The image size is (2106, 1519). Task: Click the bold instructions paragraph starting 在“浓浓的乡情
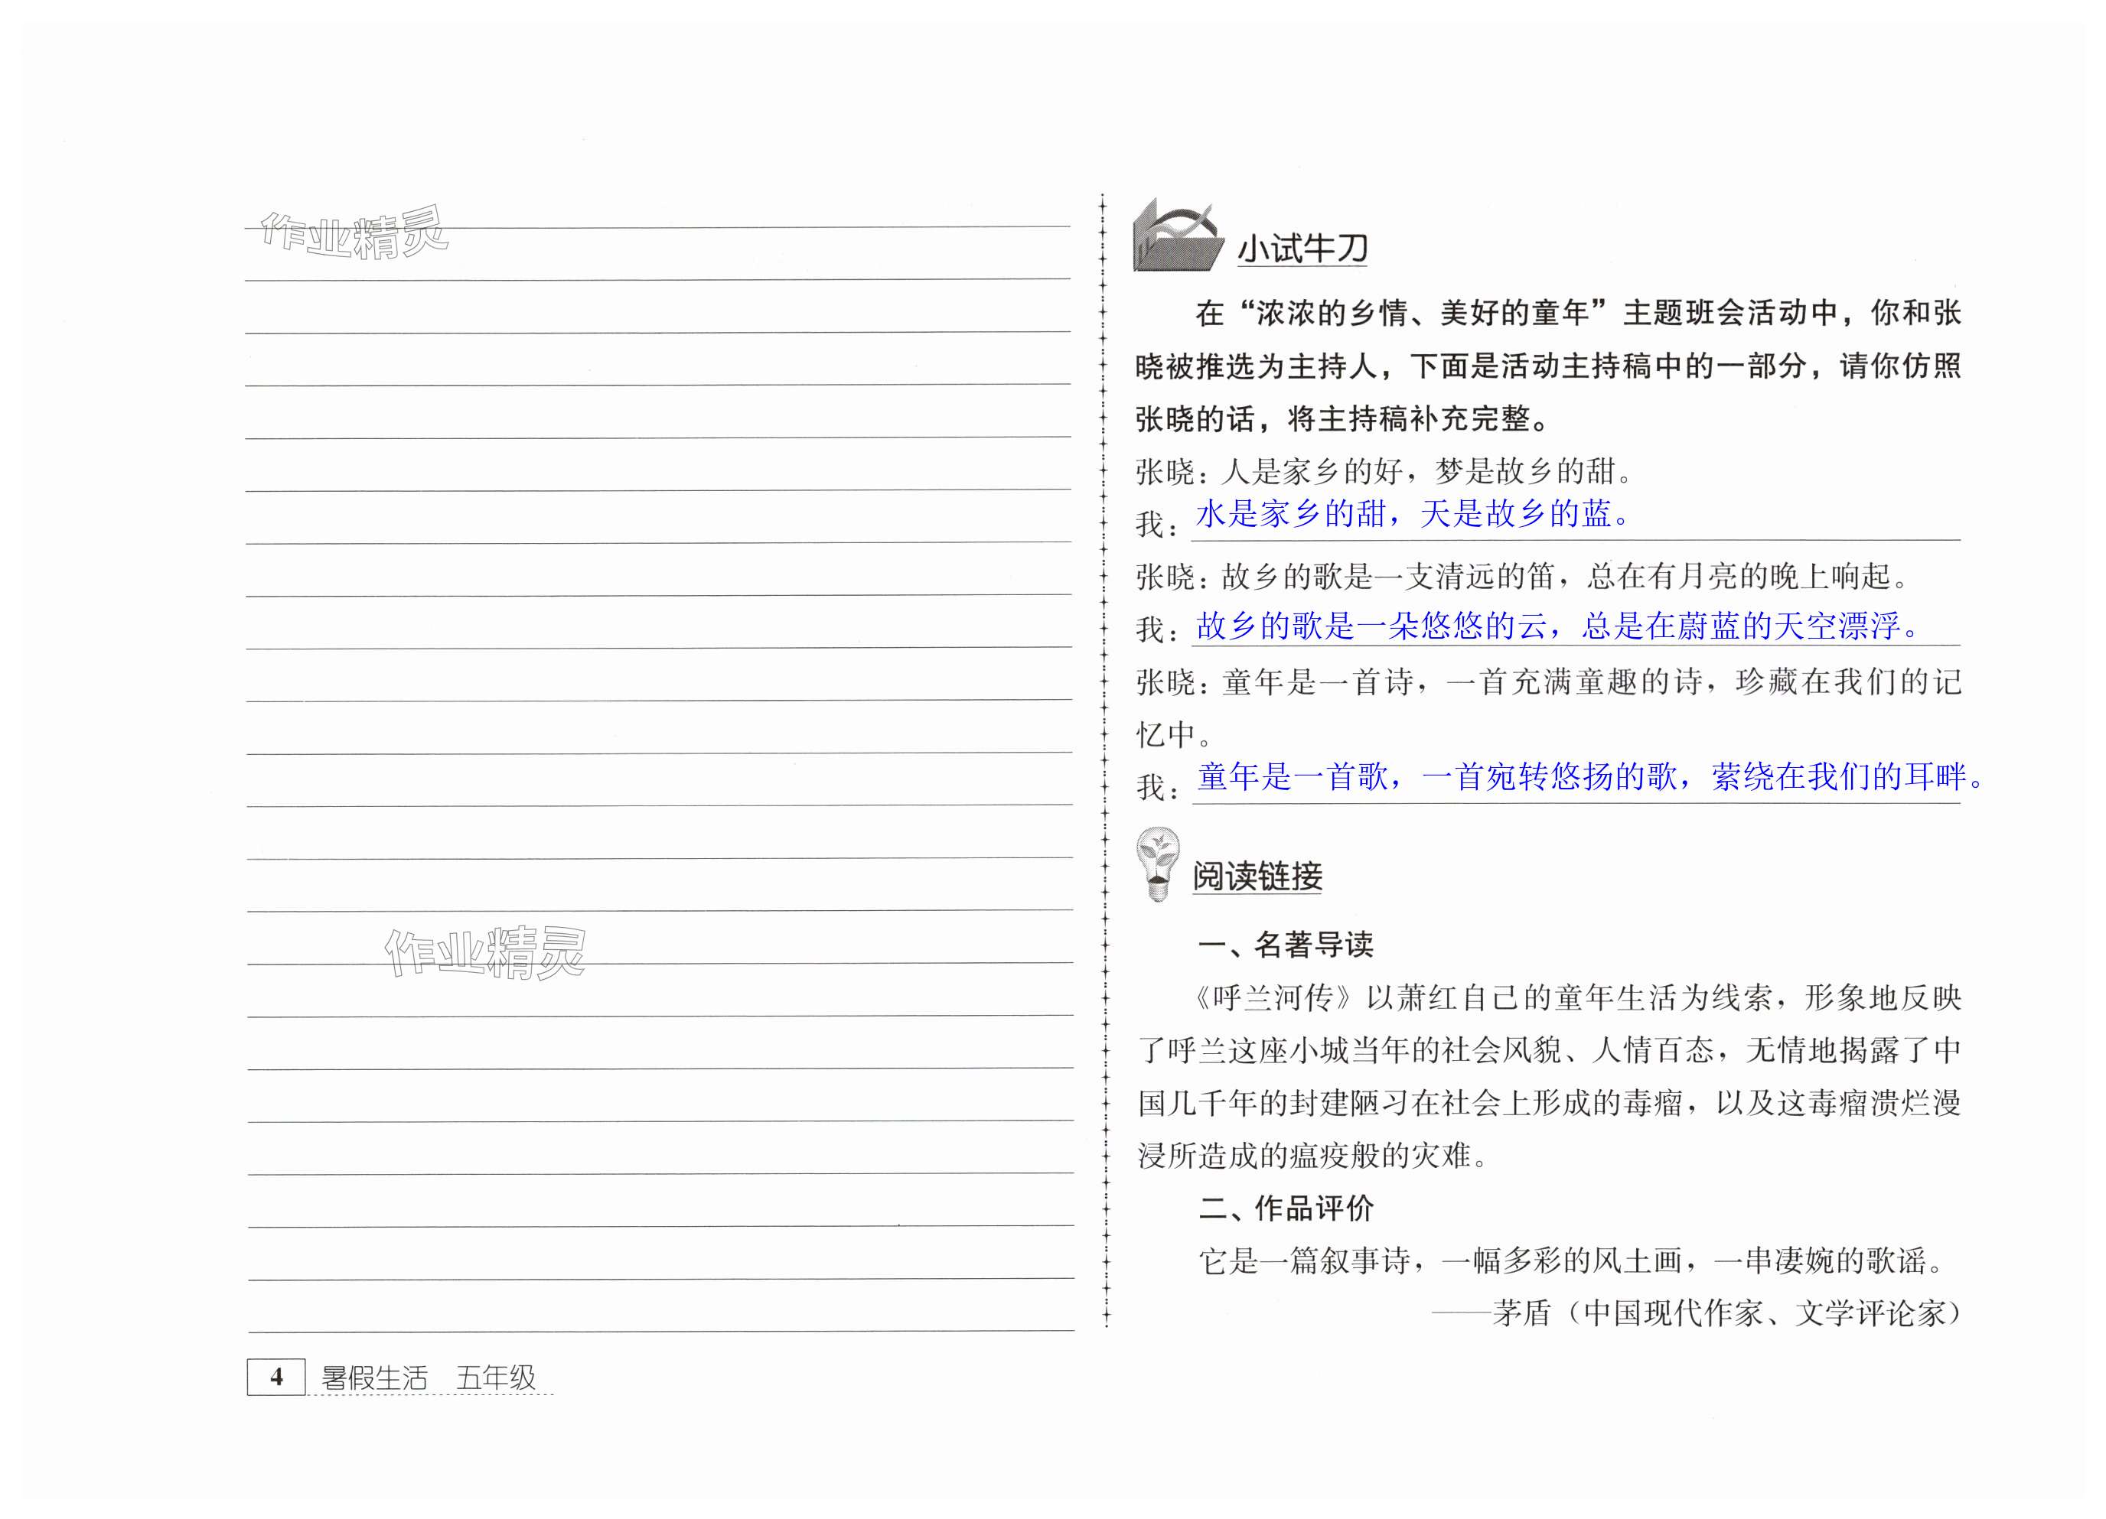coord(1547,366)
